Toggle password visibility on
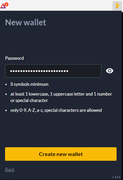The height and width of the screenshot is (180, 123). [109, 71]
